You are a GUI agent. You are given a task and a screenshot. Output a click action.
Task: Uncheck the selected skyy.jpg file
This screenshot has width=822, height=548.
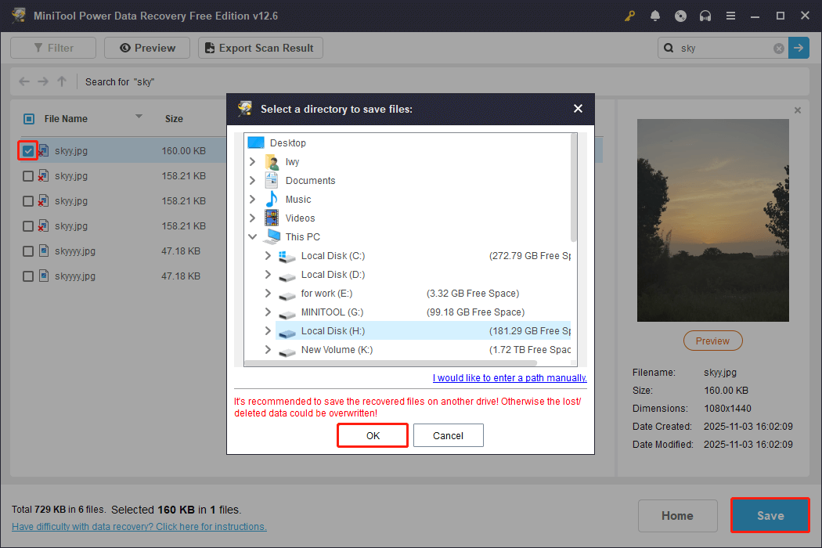[x=27, y=150]
